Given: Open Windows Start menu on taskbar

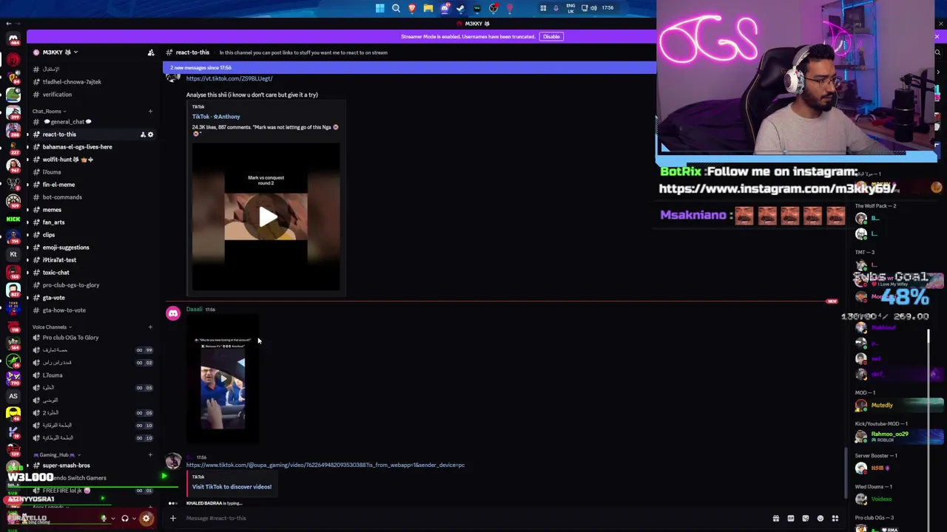Looking at the screenshot, I should 380,8.
